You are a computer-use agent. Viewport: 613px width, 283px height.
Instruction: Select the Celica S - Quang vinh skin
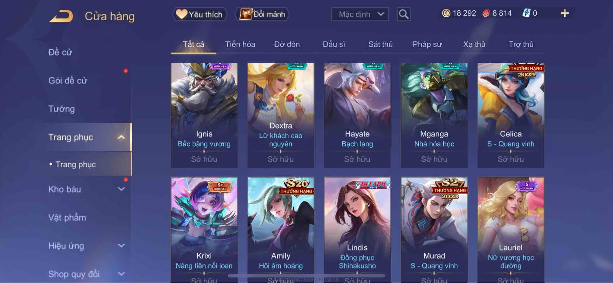pyautogui.click(x=511, y=115)
